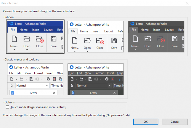Enable Touch mode checkbox
The width and height of the screenshot is (191, 128).
tap(7, 107)
